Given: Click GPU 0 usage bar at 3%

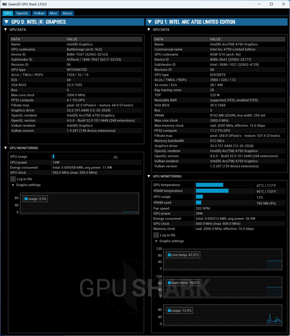Looking at the screenshot, I should click(x=82, y=157).
